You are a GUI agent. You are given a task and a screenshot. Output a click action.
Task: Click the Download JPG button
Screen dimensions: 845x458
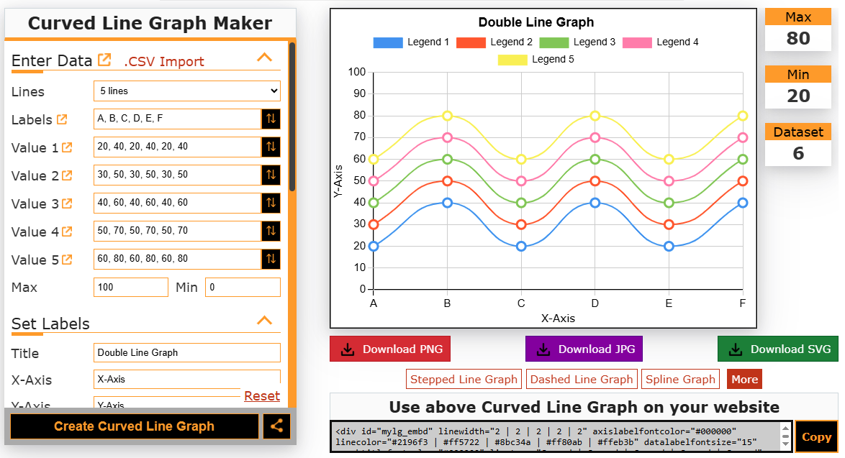click(584, 349)
